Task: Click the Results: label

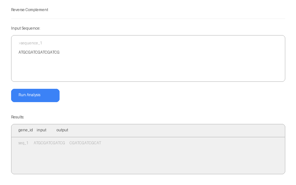Action: point(17,117)
